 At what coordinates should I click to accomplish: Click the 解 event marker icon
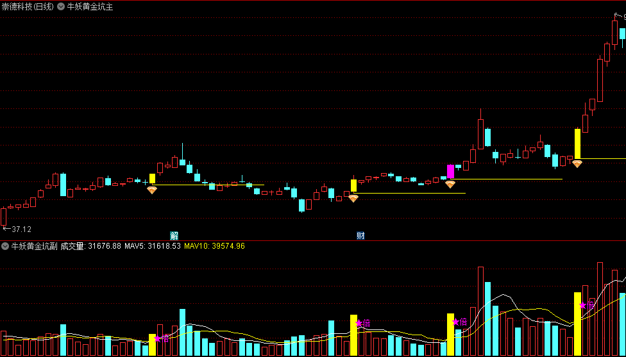pos(174,235)
